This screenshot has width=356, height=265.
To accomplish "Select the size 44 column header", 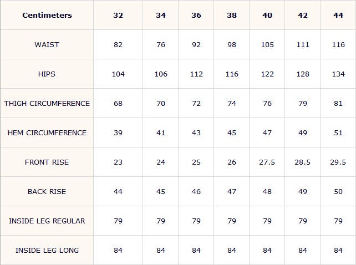I will click(x=338, y=15).
